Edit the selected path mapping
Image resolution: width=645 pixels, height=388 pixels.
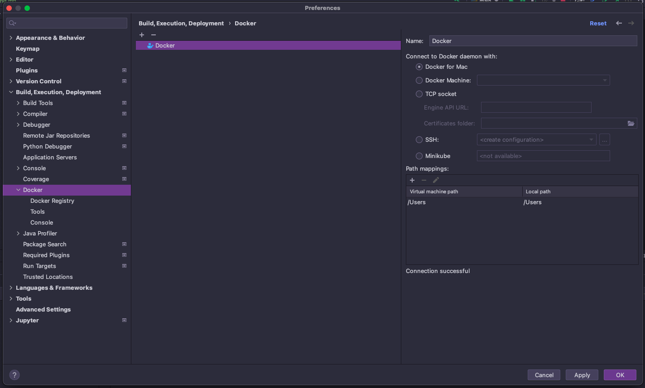436,180
